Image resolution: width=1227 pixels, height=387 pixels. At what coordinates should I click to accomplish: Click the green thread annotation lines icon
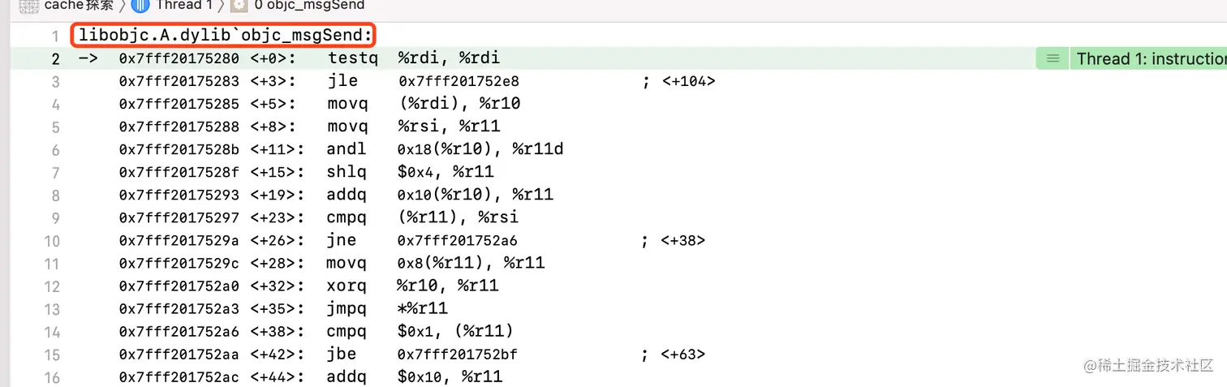tap(1053, 58)
